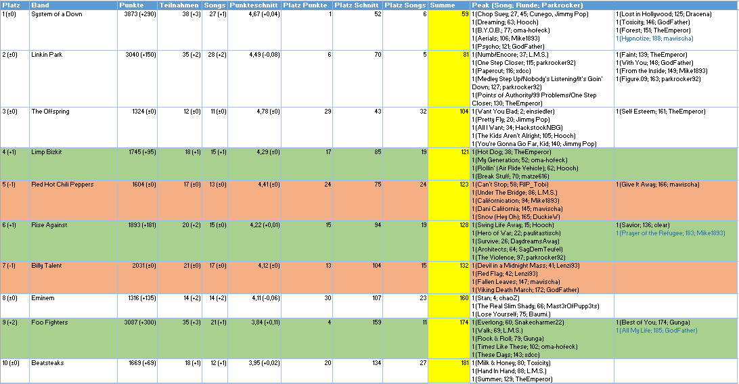Click the yellow Summe cell 123
This screenshot has height=384, width=739.
pyautogui.click(x=449, y=201)
